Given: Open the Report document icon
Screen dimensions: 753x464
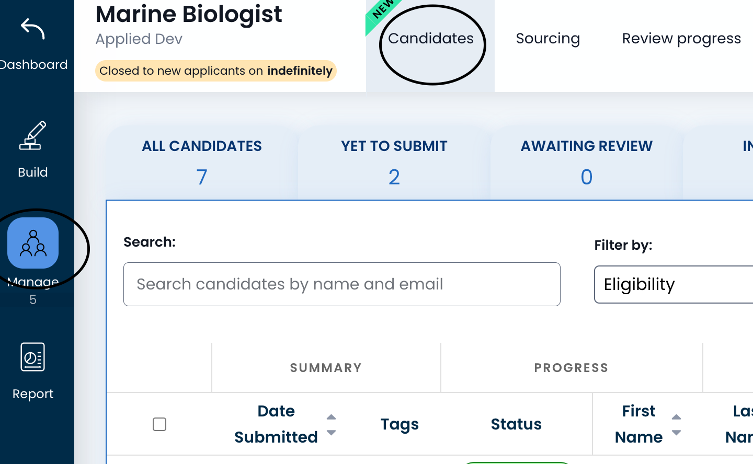Looking at the screenshot, I should (32, 357).
